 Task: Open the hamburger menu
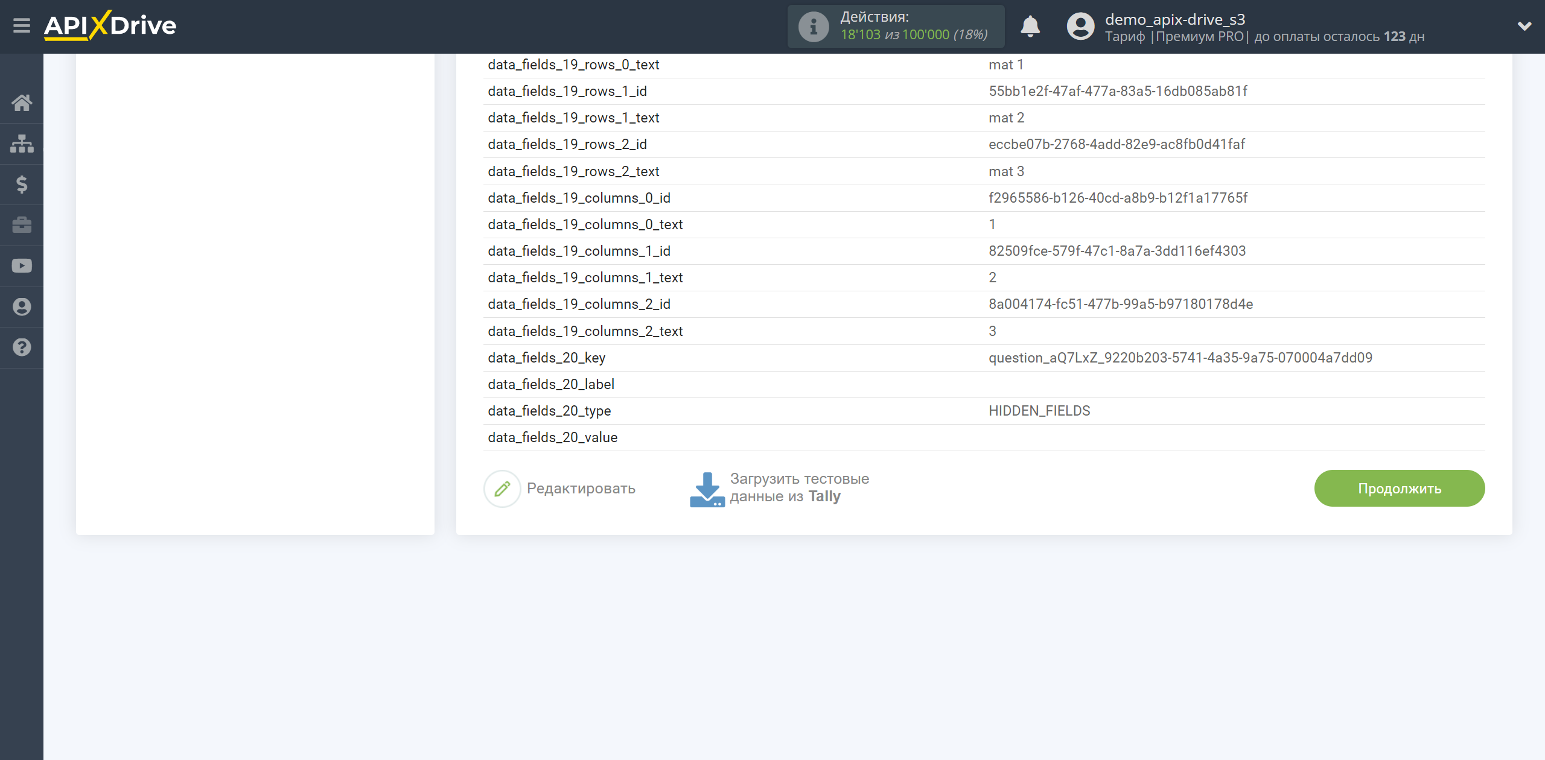tap(22, 26)
